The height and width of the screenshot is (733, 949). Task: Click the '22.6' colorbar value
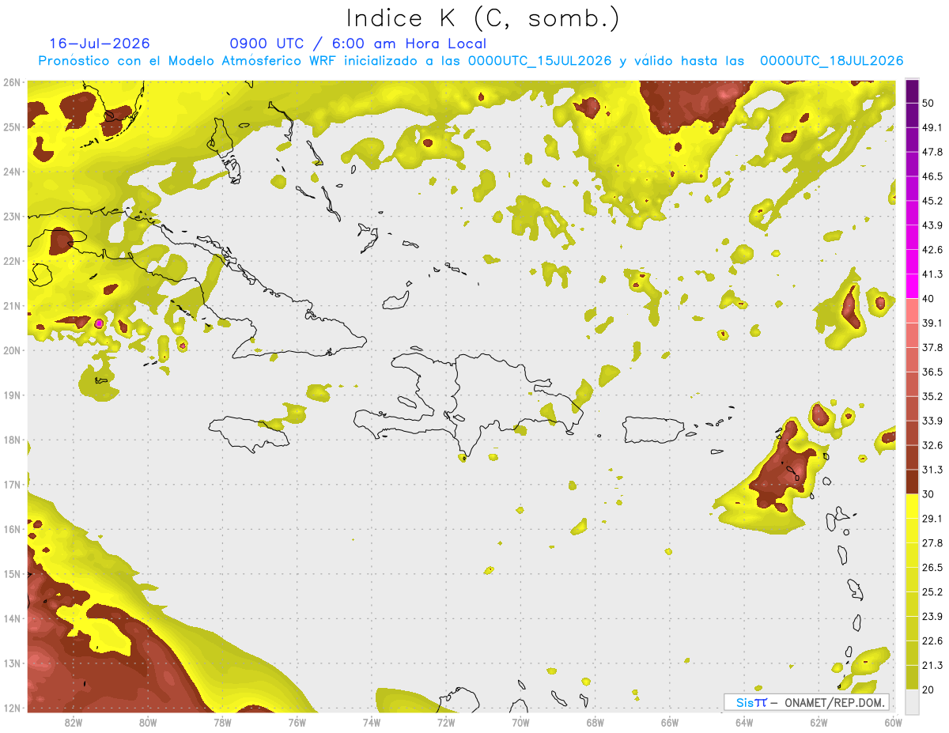[x=932, y=640]
